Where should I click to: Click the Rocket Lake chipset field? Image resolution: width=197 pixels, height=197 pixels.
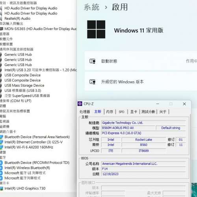(144, 139)
